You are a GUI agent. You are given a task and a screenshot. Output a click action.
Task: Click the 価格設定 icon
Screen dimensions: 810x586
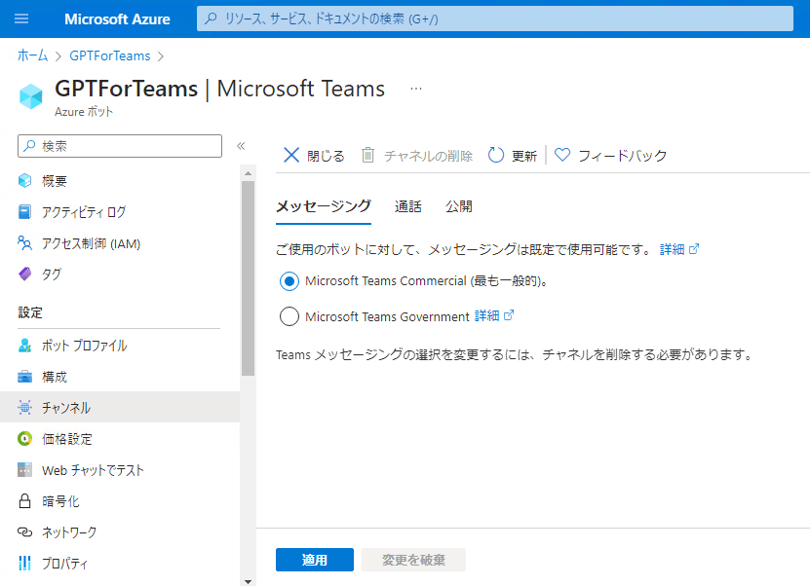[x=24, y=438]
